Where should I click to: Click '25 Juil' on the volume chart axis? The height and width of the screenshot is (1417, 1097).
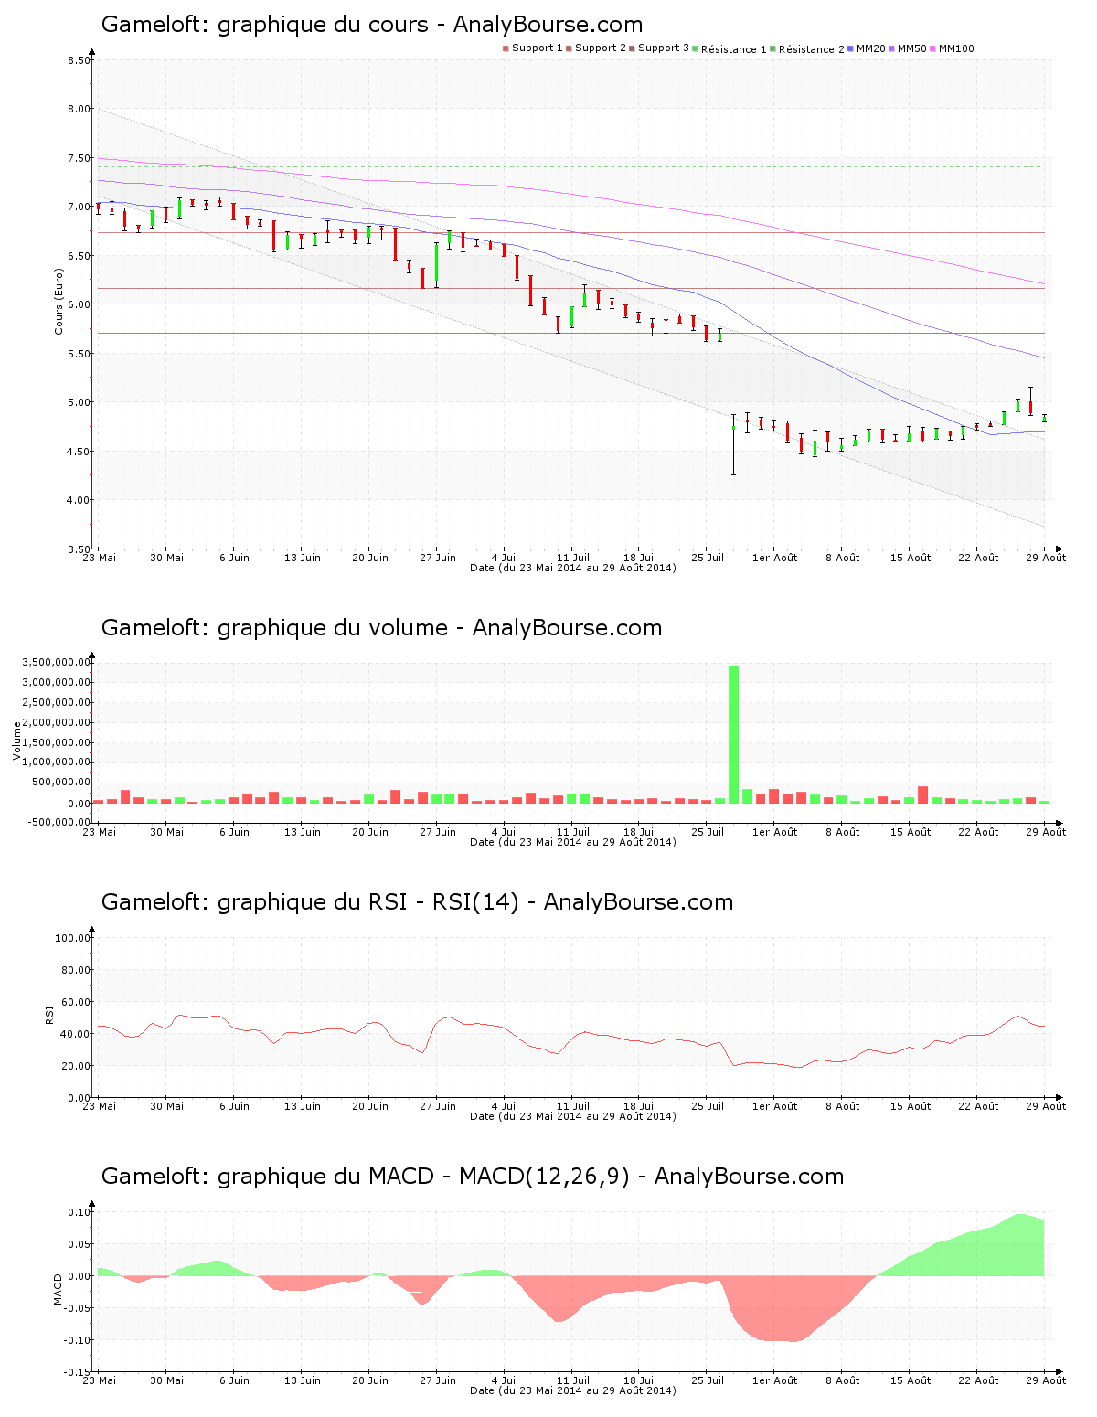708,832
